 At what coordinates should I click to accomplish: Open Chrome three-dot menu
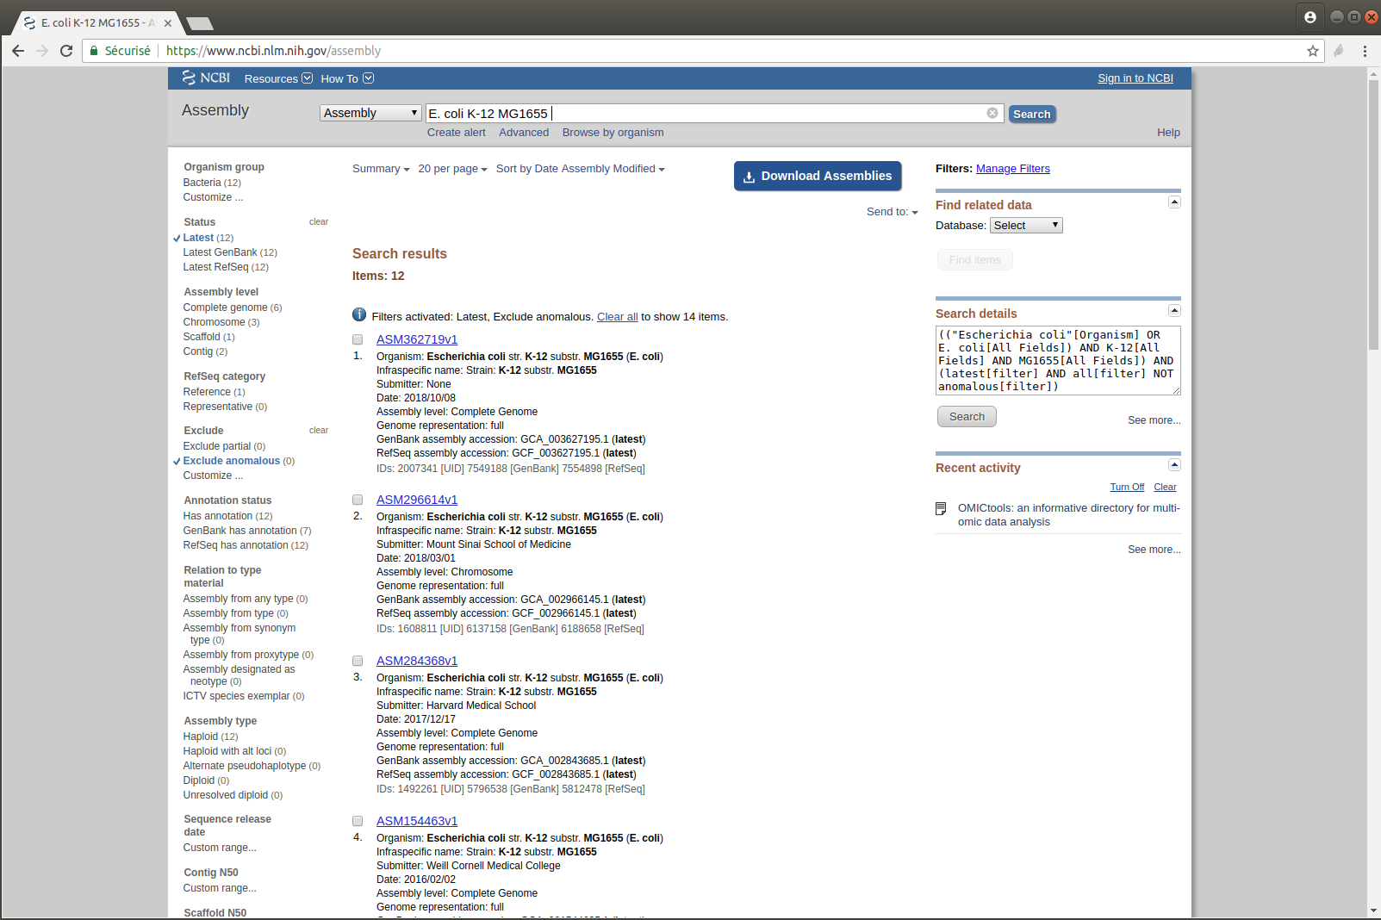pos(1365,51)
